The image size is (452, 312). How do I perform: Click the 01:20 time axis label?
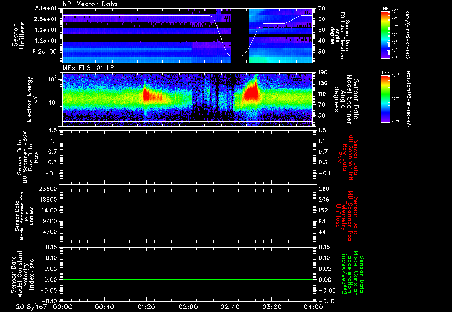point(146,307)
